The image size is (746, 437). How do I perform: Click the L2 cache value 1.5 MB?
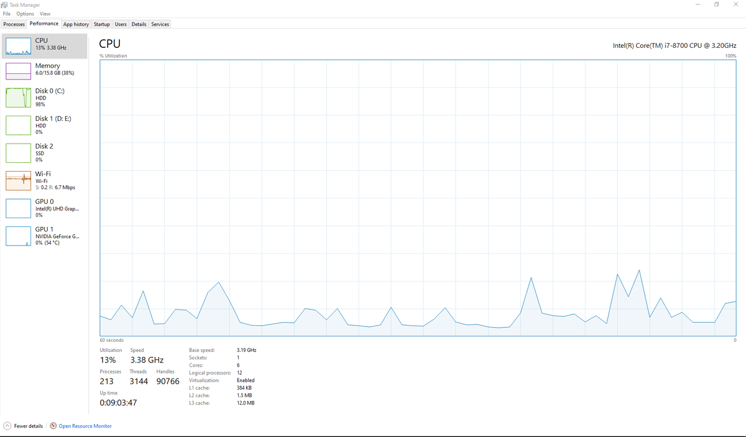244,395
